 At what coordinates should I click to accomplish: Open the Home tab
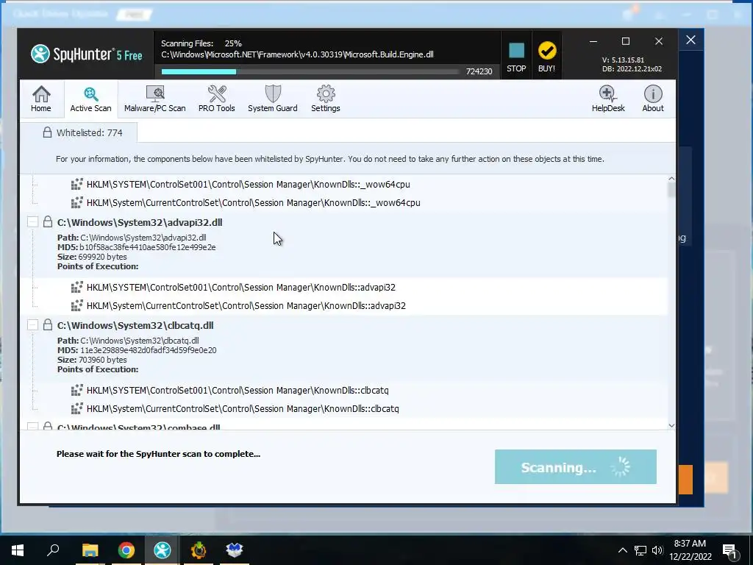click(41, 99)
